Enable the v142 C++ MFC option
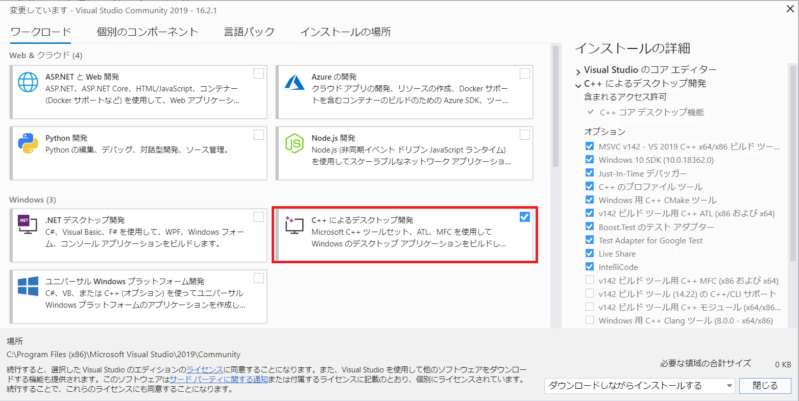Viewport: 799px width, 401px height. click(590, 280)
